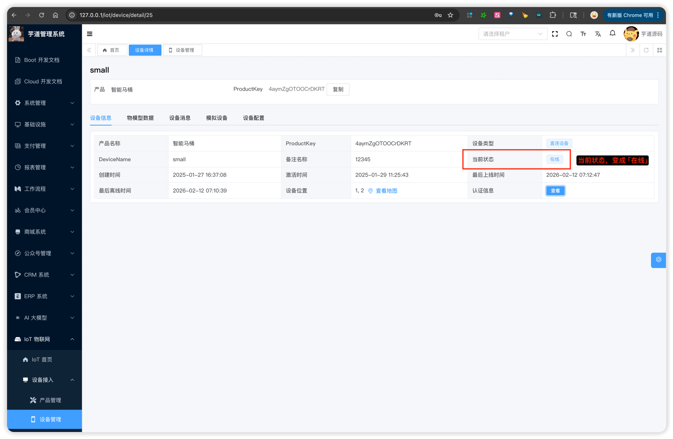Collapse the sidebar with hamburger icon
This screenshot has width=673, height=439.
[90, 34]
